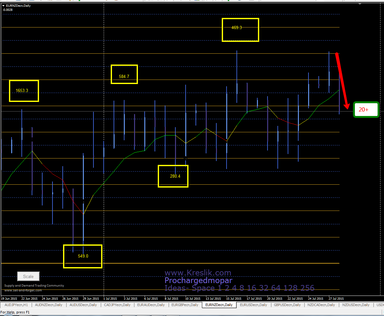Open the EURGBPecn,Daily chart tab
384x316 pixels.
185,305
